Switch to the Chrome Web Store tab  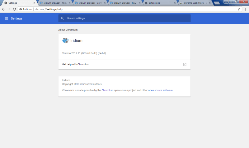(x=195, y=3)
